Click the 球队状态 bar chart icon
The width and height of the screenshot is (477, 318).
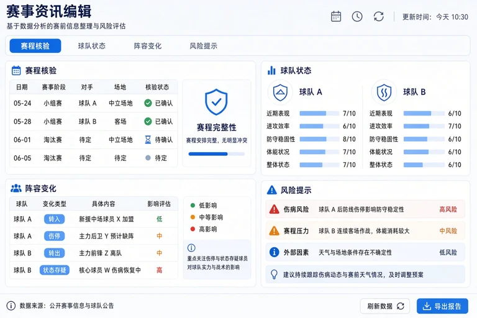tap(271, 71)
